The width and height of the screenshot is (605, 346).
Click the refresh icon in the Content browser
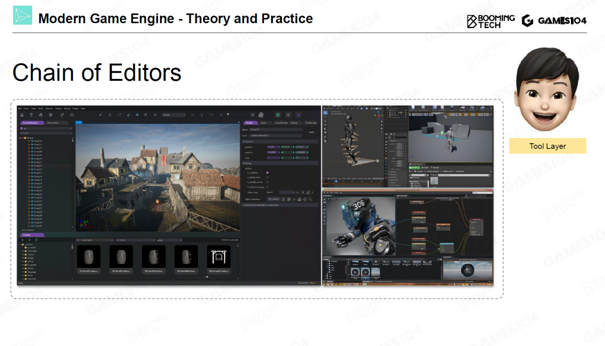point(36,240)
